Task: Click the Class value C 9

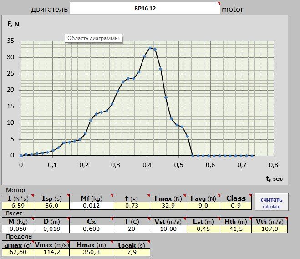Action: pyautogui.click(x=236, y=206)
